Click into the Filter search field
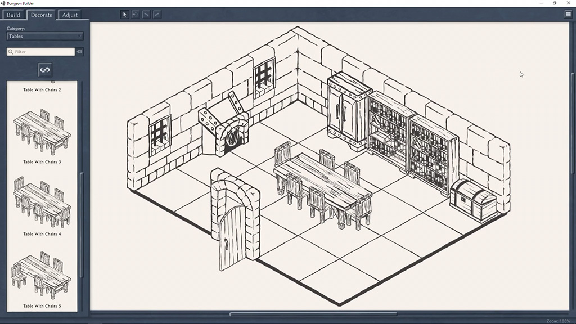The width and height of the screenshot is (576, 324). [x=40, y=52]
